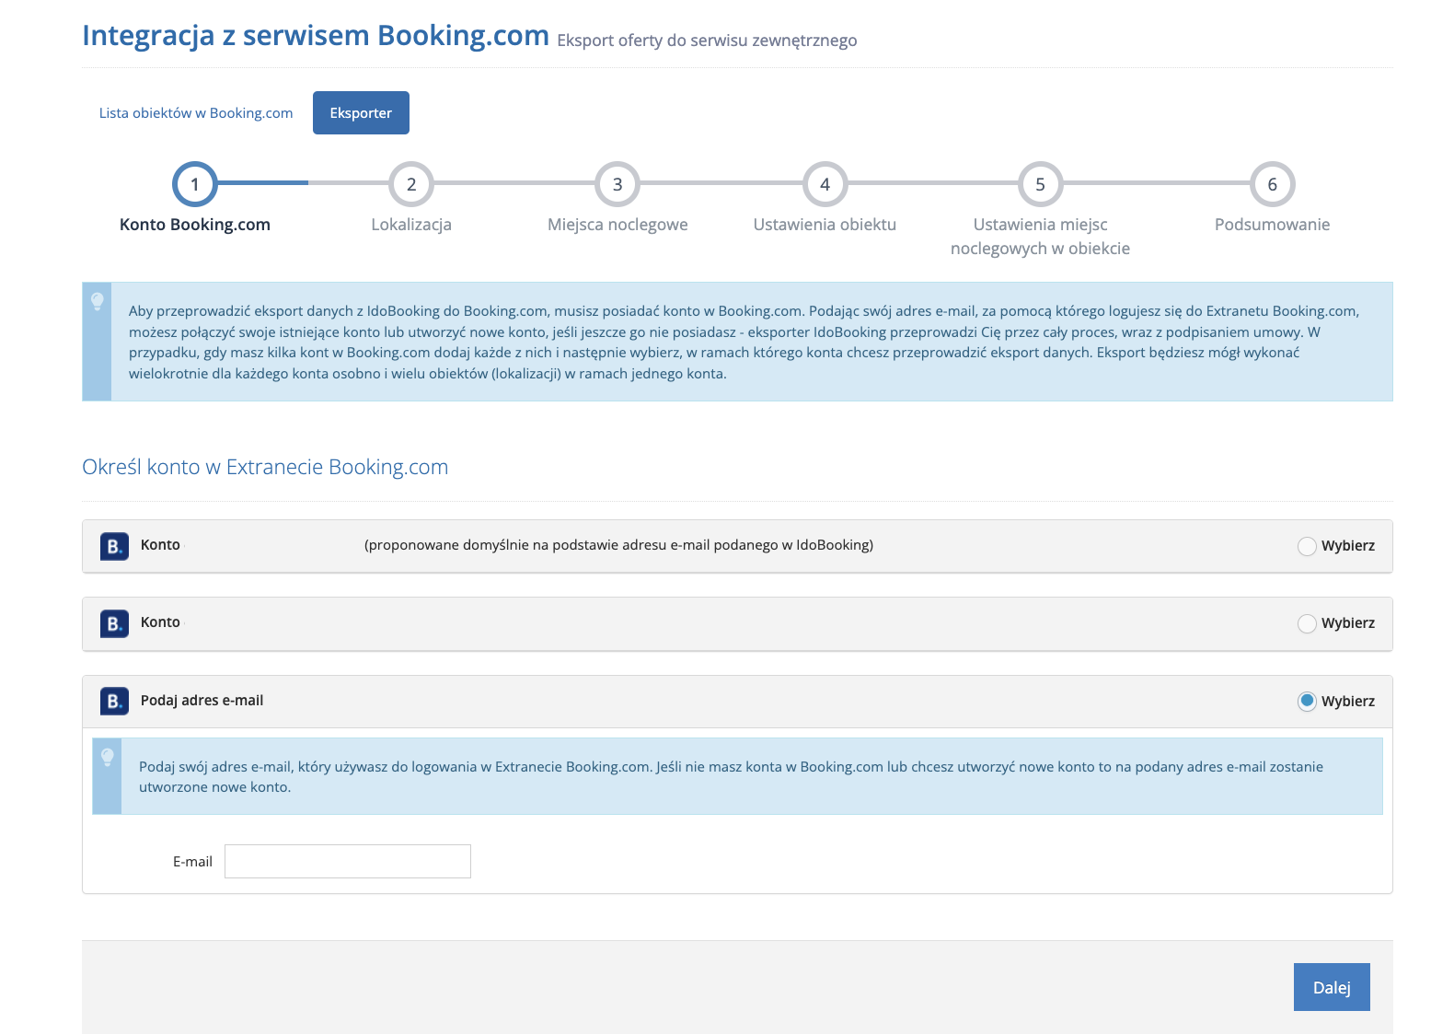Select Wybierz radio for the proposed default account

[x=1307, y=546]
